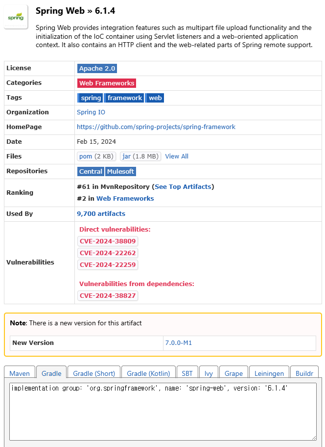Switch to the Gradle tab
Viewport: 325px width, 447px height.
[51, 373]
